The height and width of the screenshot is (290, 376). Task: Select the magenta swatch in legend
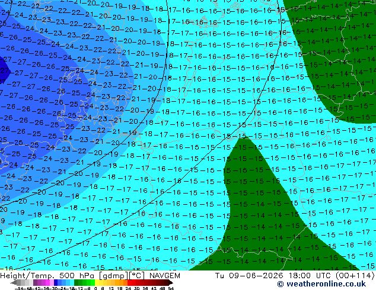pyautogui.click(x=47, y=283)
